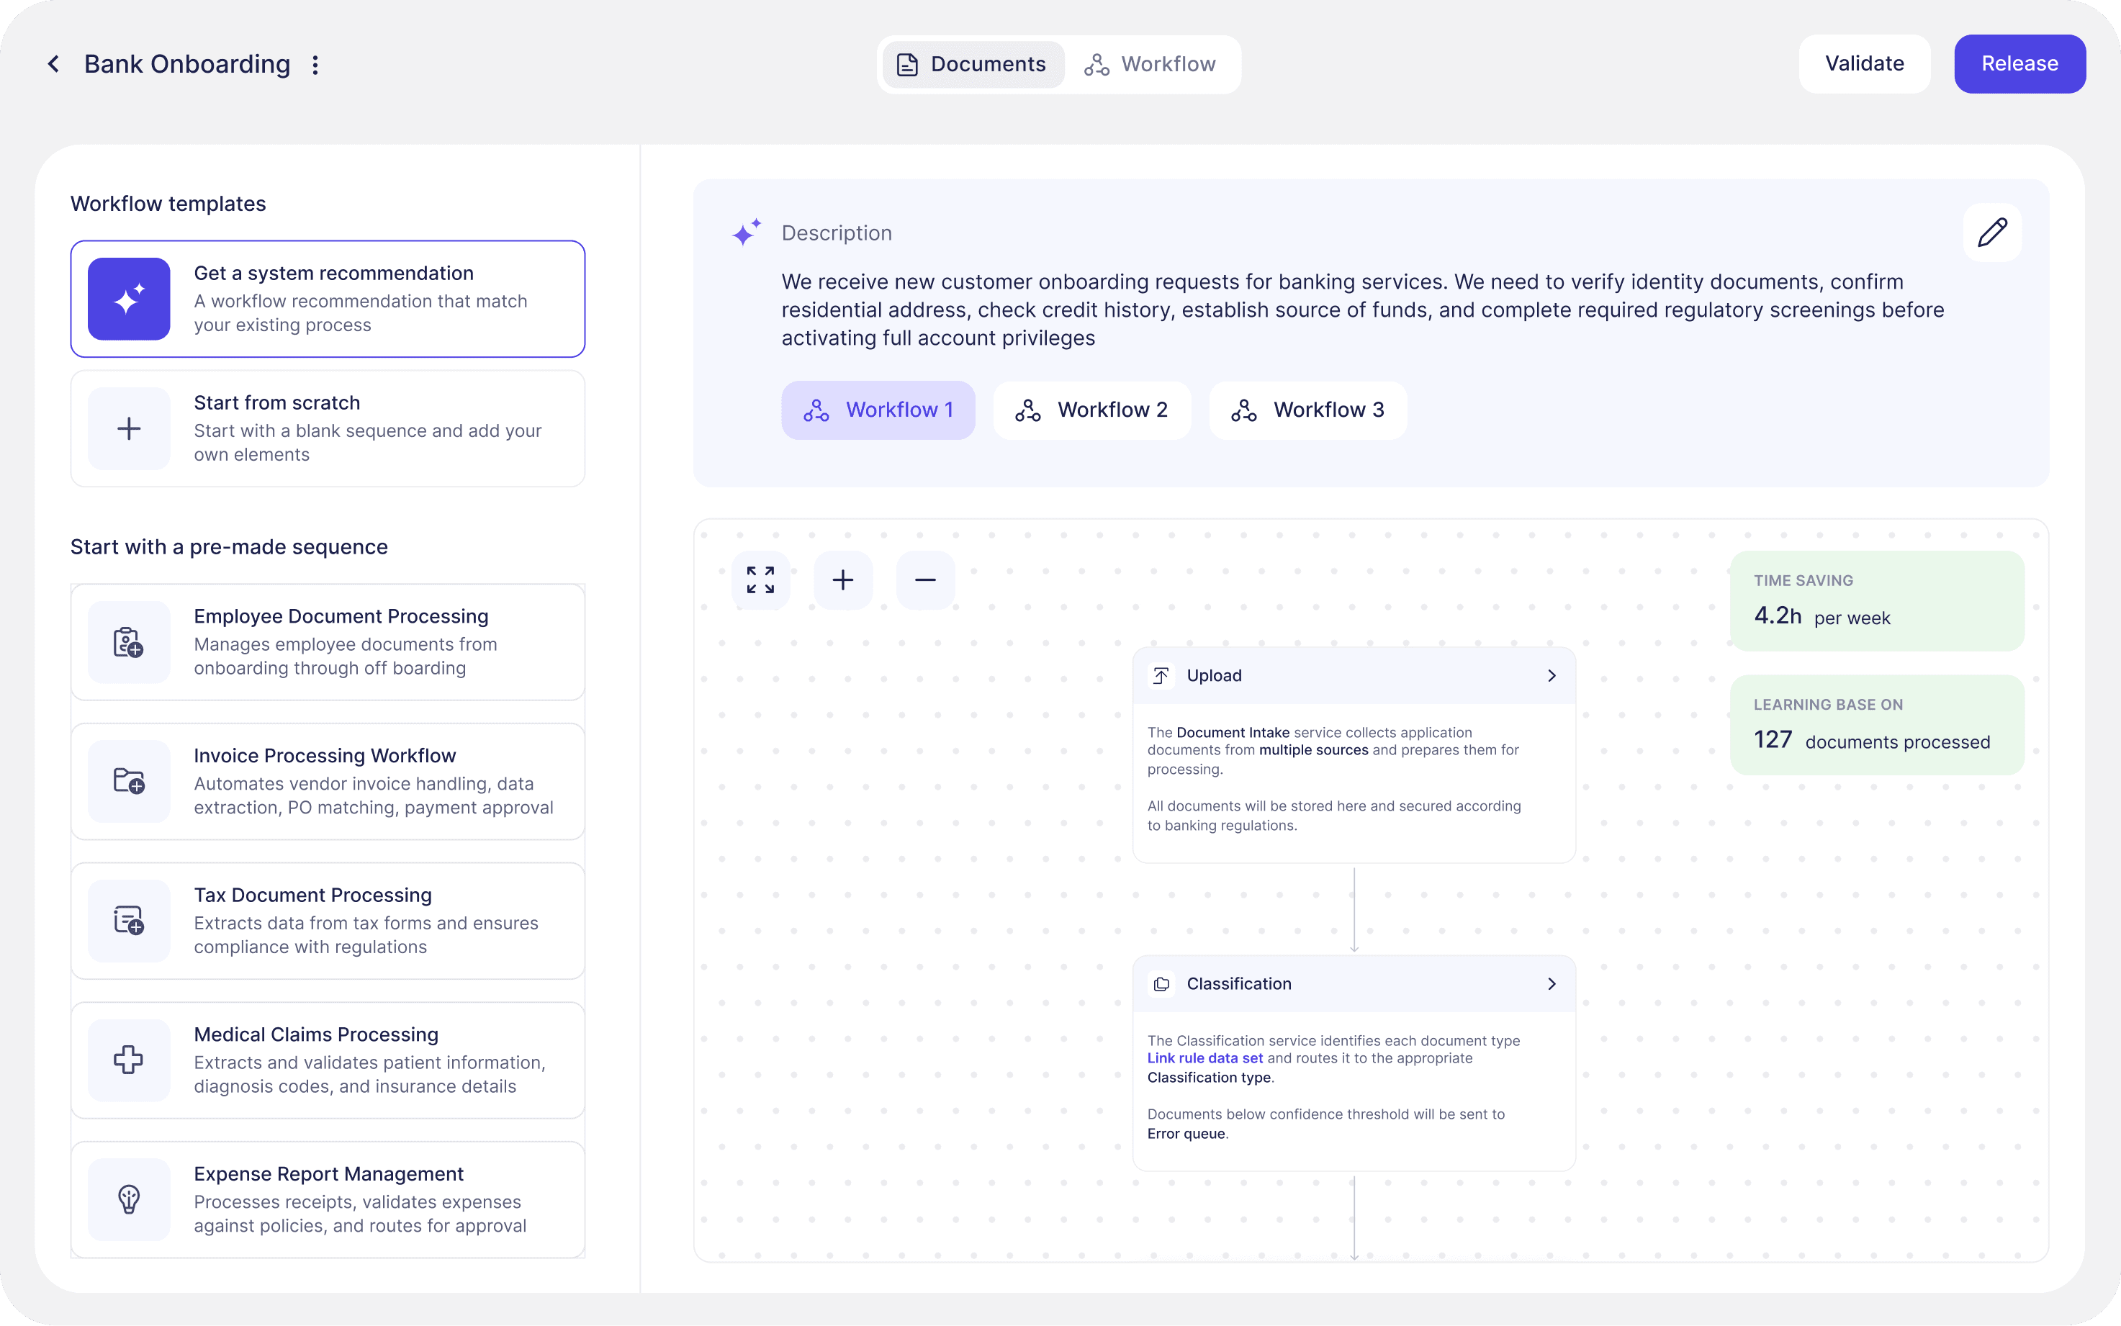Click the plus icon for Start from scratch
Screen dimensions: 2121x1326
tap(129, 429)
